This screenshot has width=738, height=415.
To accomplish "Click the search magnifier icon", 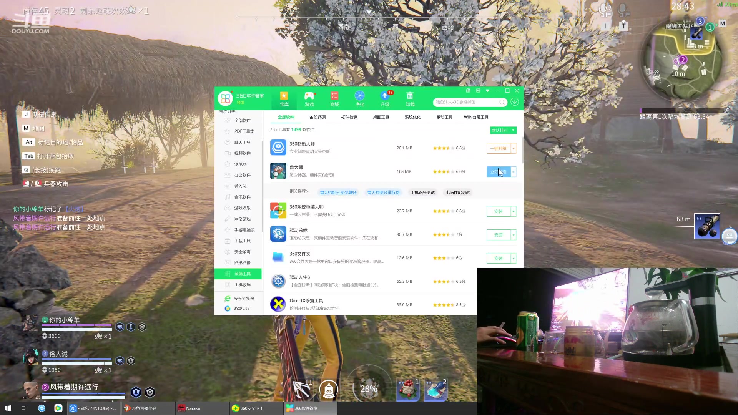I will (502, 102).
